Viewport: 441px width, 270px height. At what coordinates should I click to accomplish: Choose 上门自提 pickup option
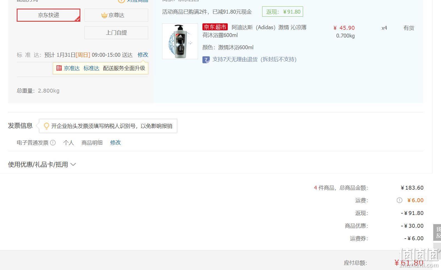pos(116,33)
